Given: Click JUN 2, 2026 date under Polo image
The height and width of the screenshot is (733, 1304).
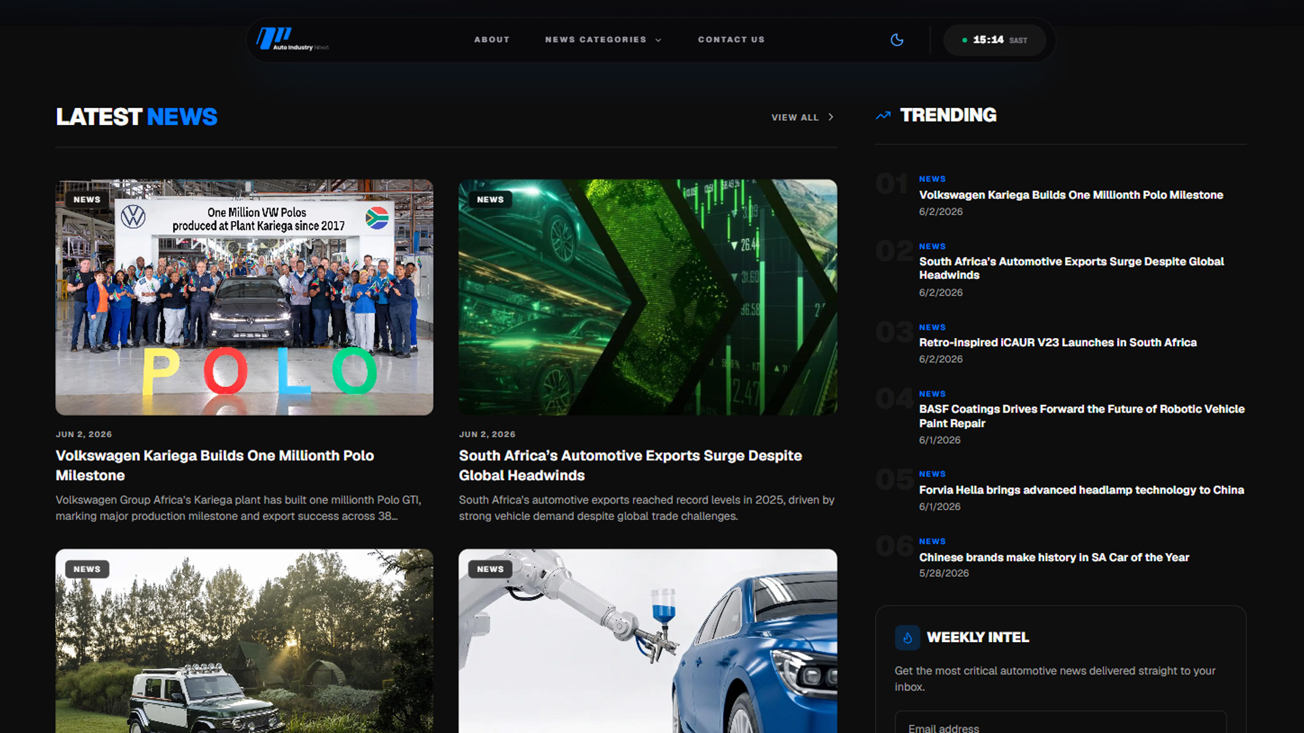Looking at the screenshot, I should click(84, 434).
